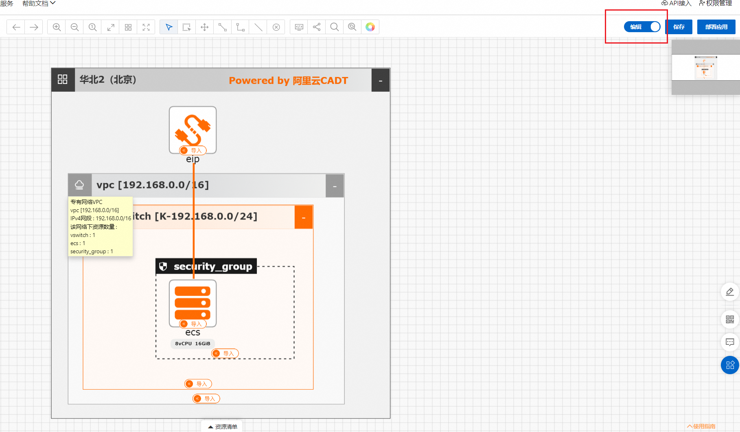This screenshot has width=740, height=432.
Task: Open the chat feedback floating icon
Action: [x=730, y=342]
